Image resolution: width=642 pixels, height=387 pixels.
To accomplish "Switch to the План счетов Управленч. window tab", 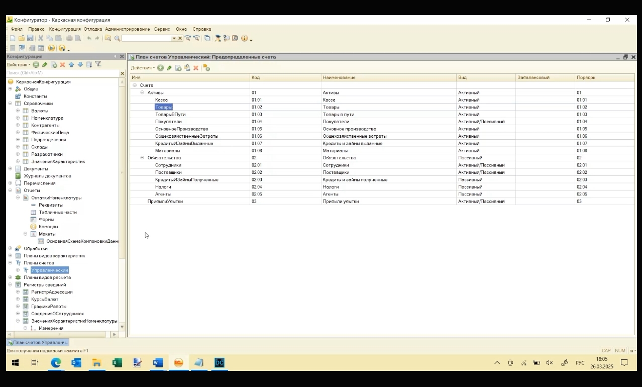I will point(38,342).
